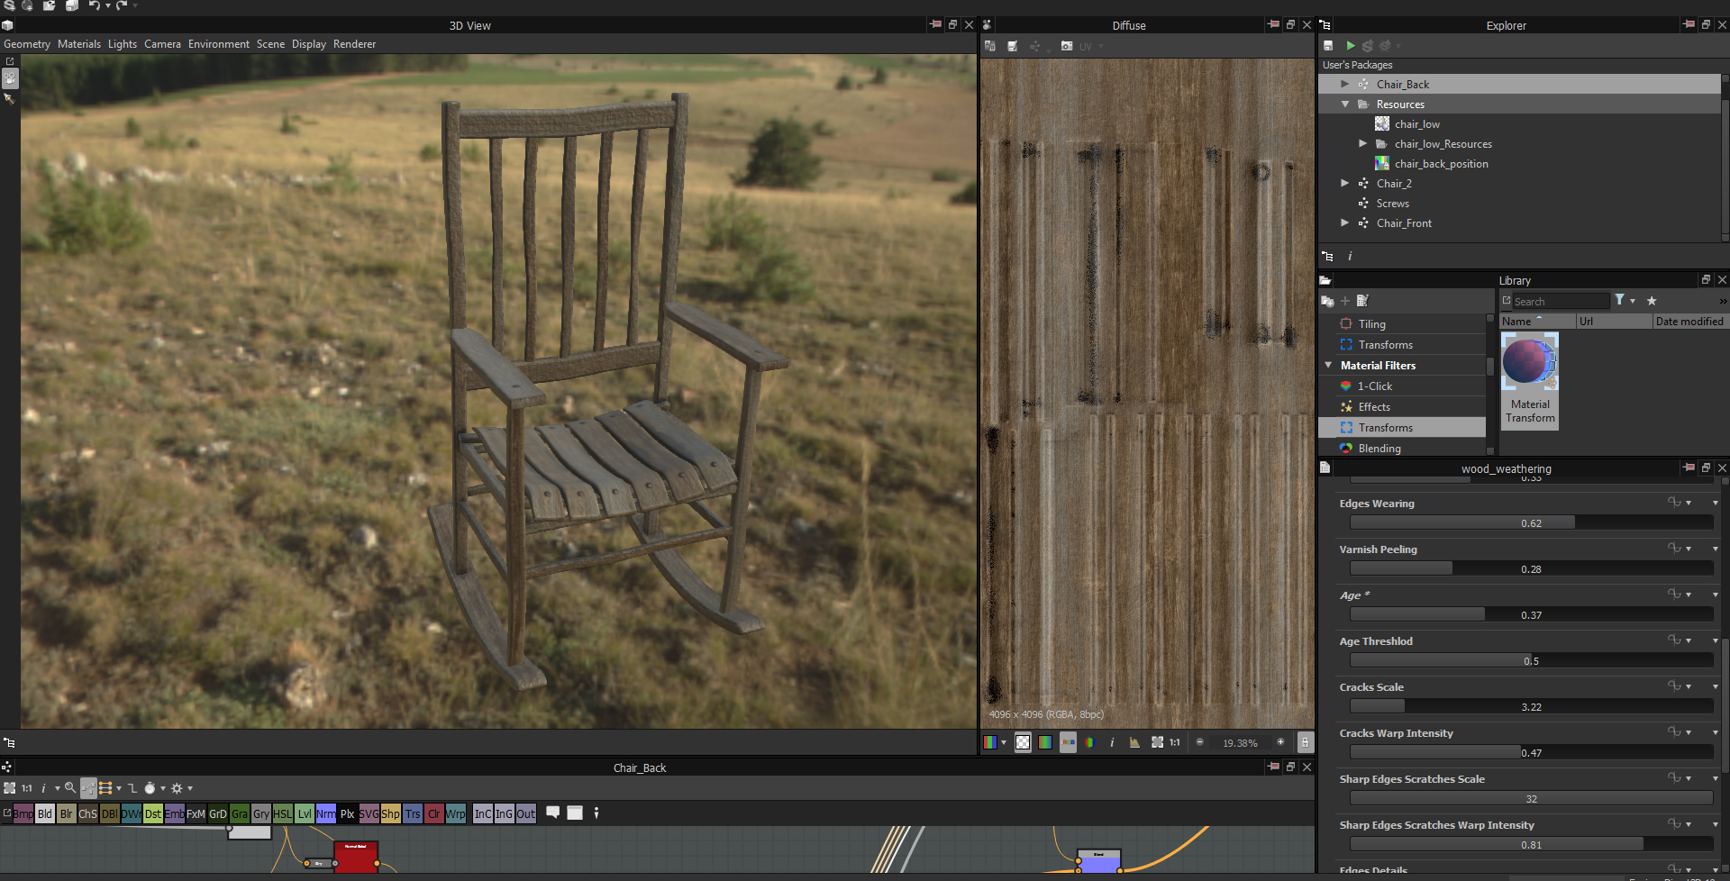Toggle the transparency checkerboard background display

[x=1023, y=742]
